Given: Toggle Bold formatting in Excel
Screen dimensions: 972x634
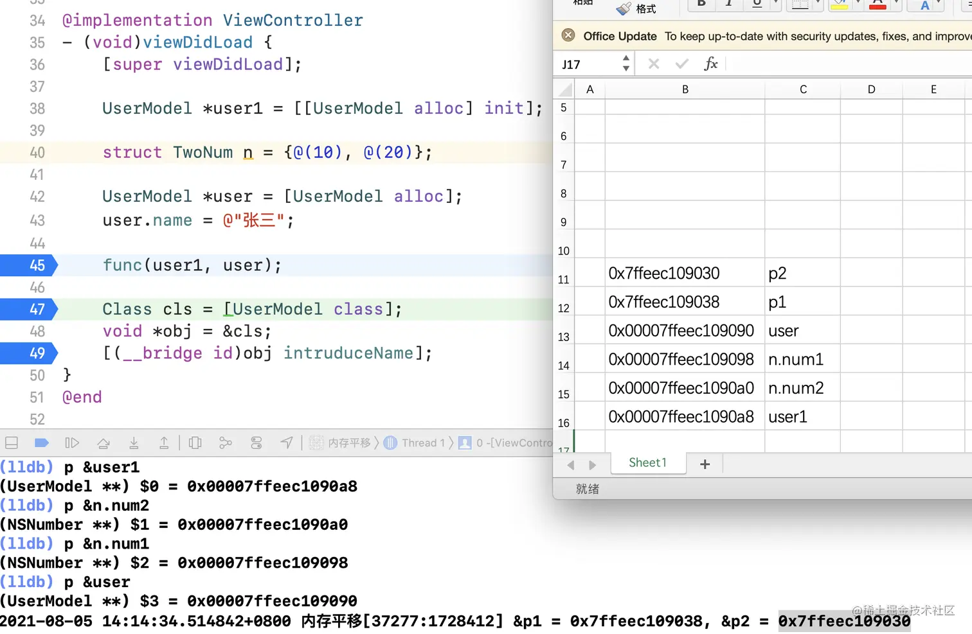Looking at the screenshot, I should 701,4.
